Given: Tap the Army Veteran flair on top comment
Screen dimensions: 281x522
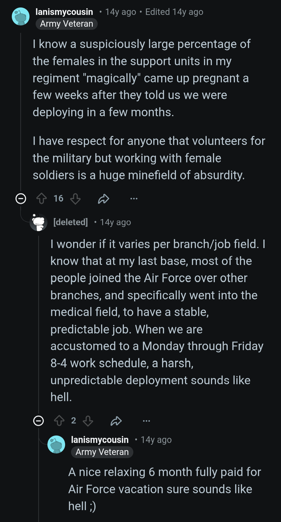Looking at the screenshot, I should click(x=67, y=24).
